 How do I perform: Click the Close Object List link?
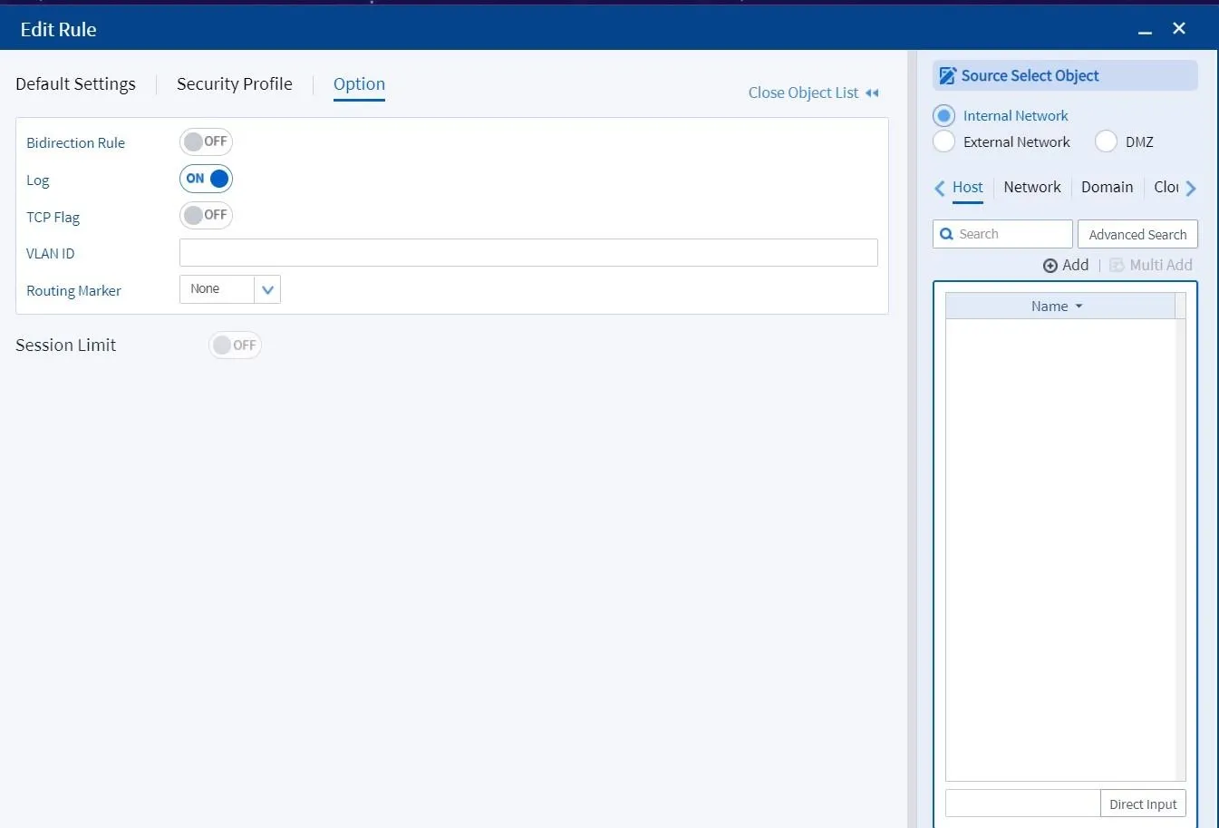[x=803, y=93]
